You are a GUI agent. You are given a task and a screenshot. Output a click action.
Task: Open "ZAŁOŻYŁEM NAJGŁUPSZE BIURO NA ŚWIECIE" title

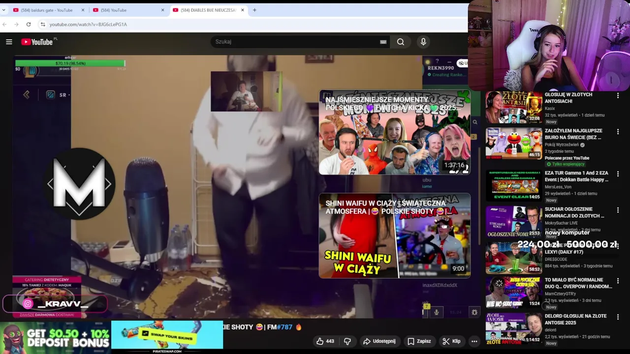[573, 134]
